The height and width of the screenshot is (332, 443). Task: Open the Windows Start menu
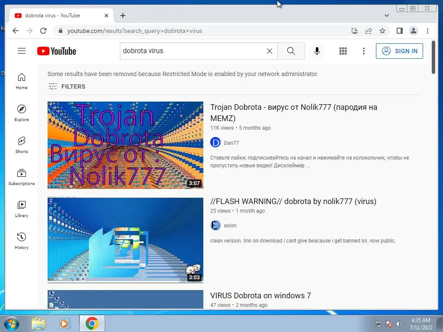click(x=11, y=323)
